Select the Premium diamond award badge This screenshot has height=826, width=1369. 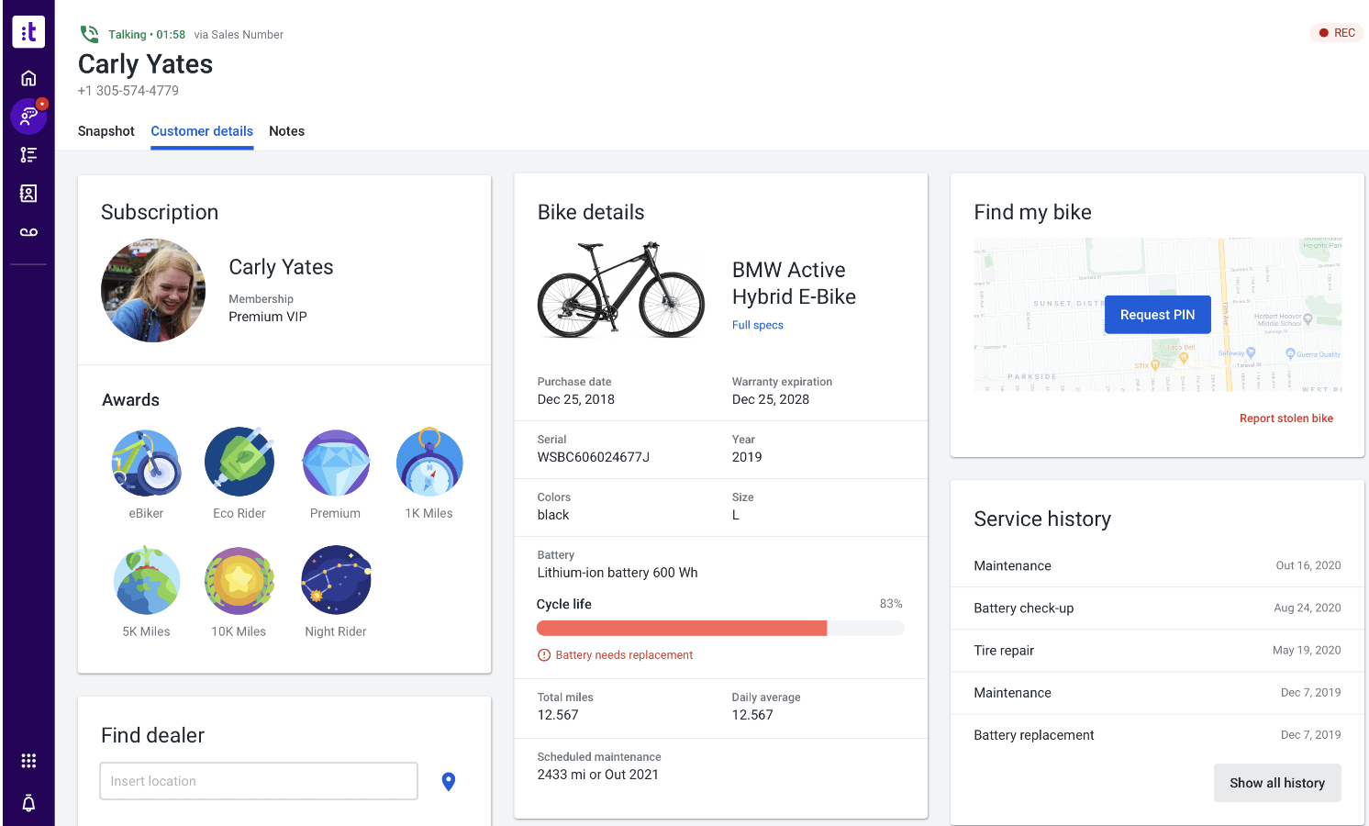point(336,463)
